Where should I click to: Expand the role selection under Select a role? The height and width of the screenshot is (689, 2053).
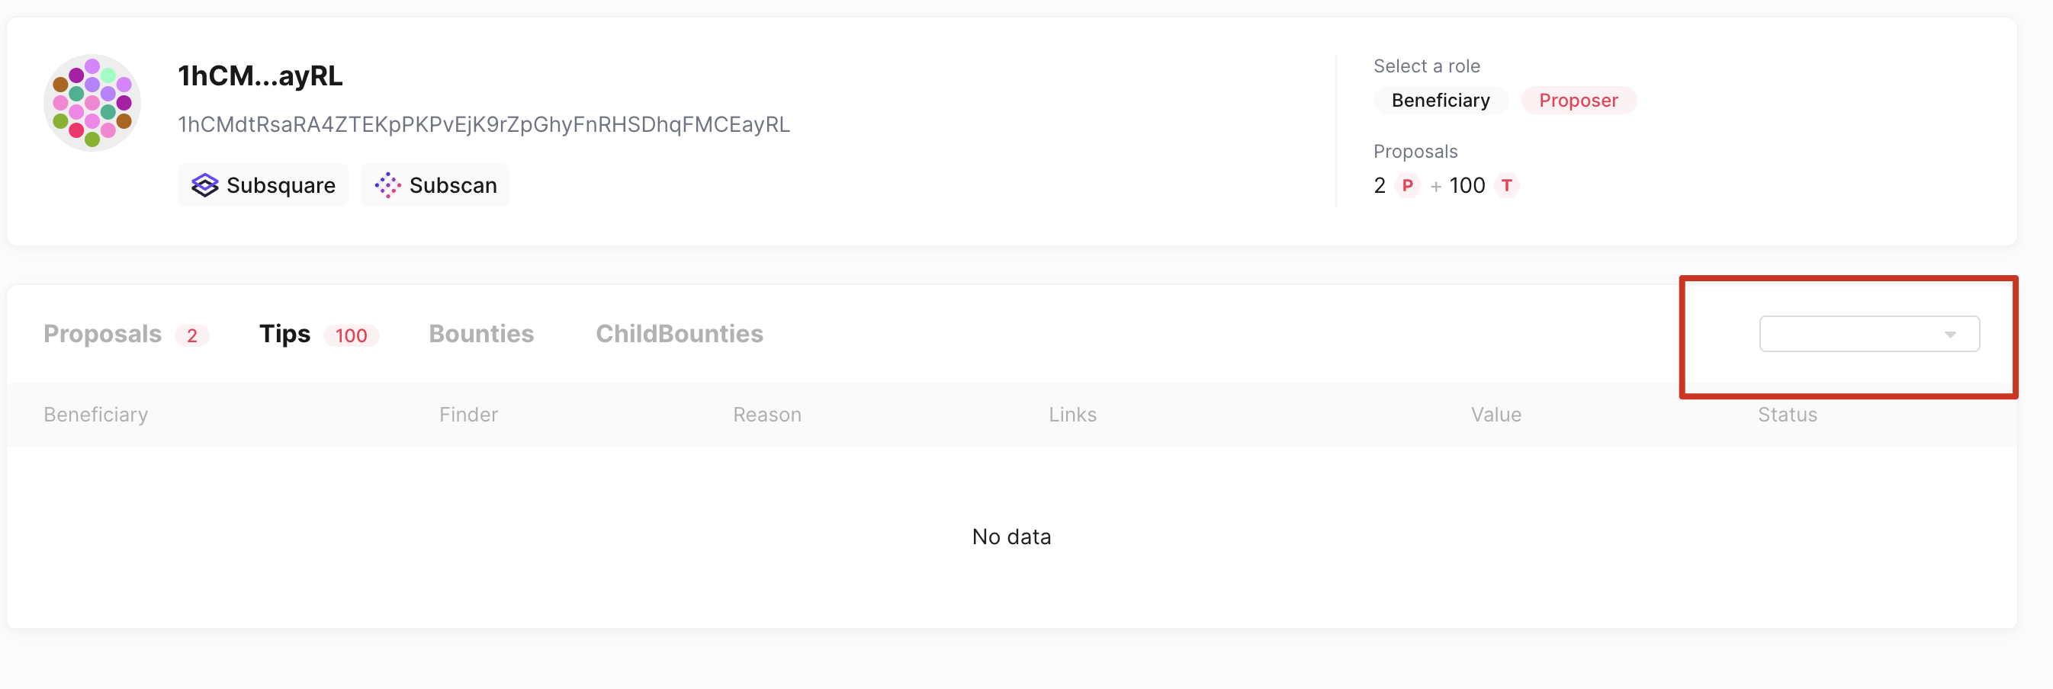tap(1427, 66)
